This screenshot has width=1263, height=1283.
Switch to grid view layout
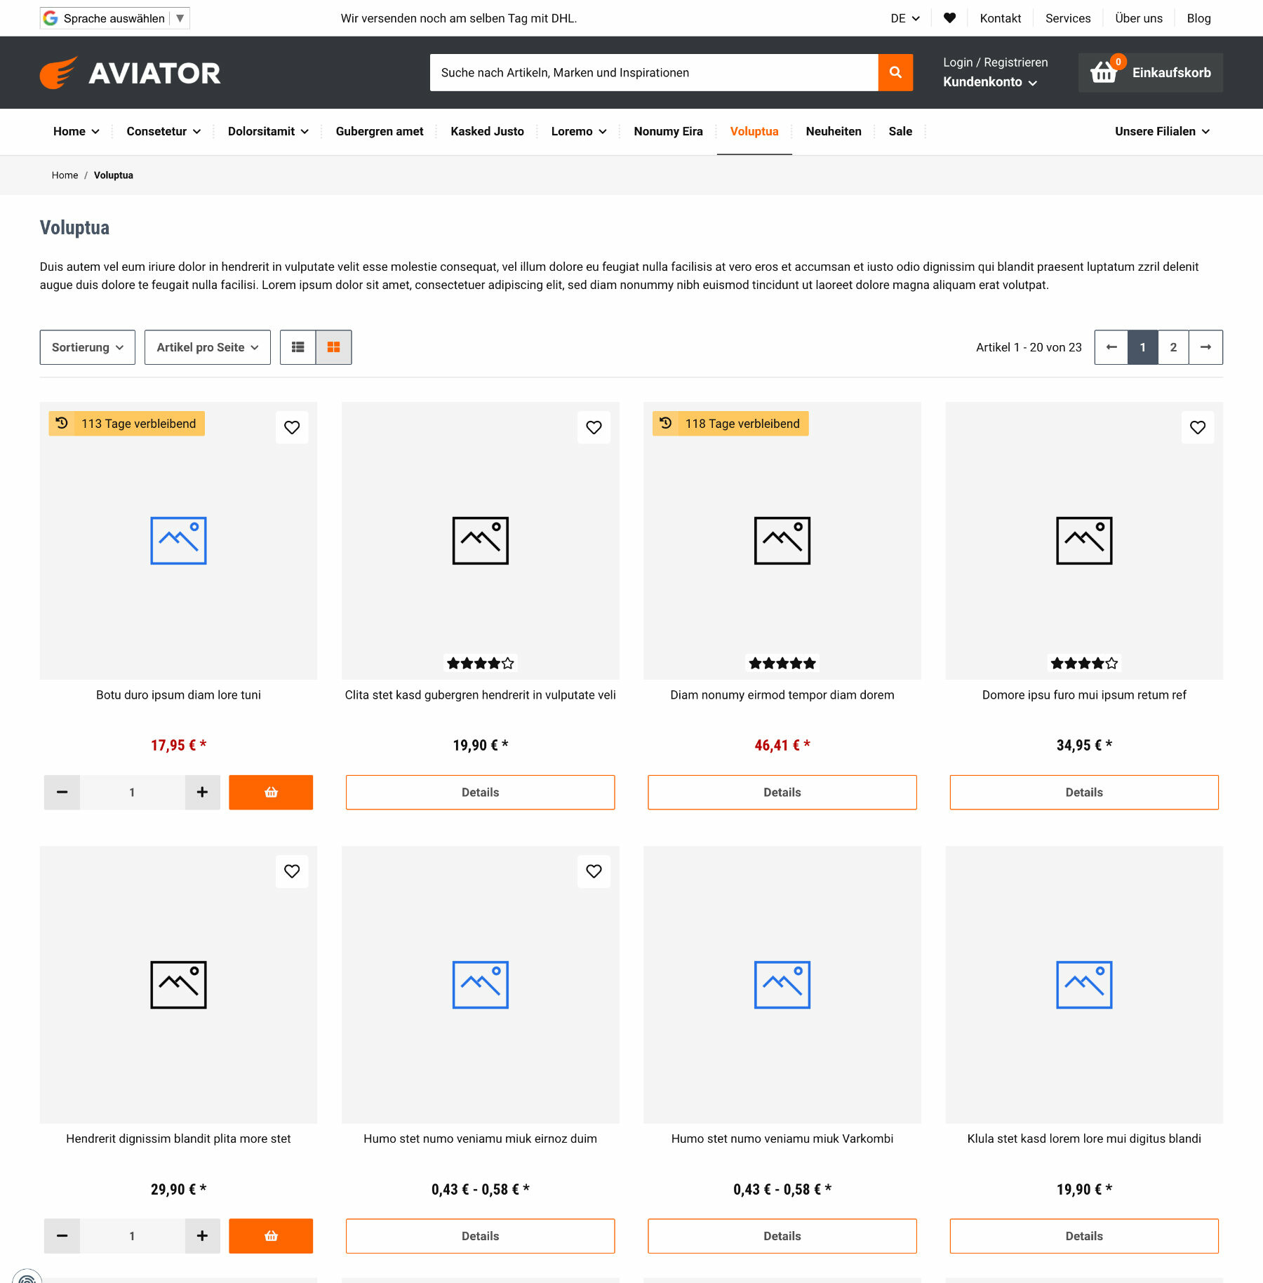click(334, 347)
